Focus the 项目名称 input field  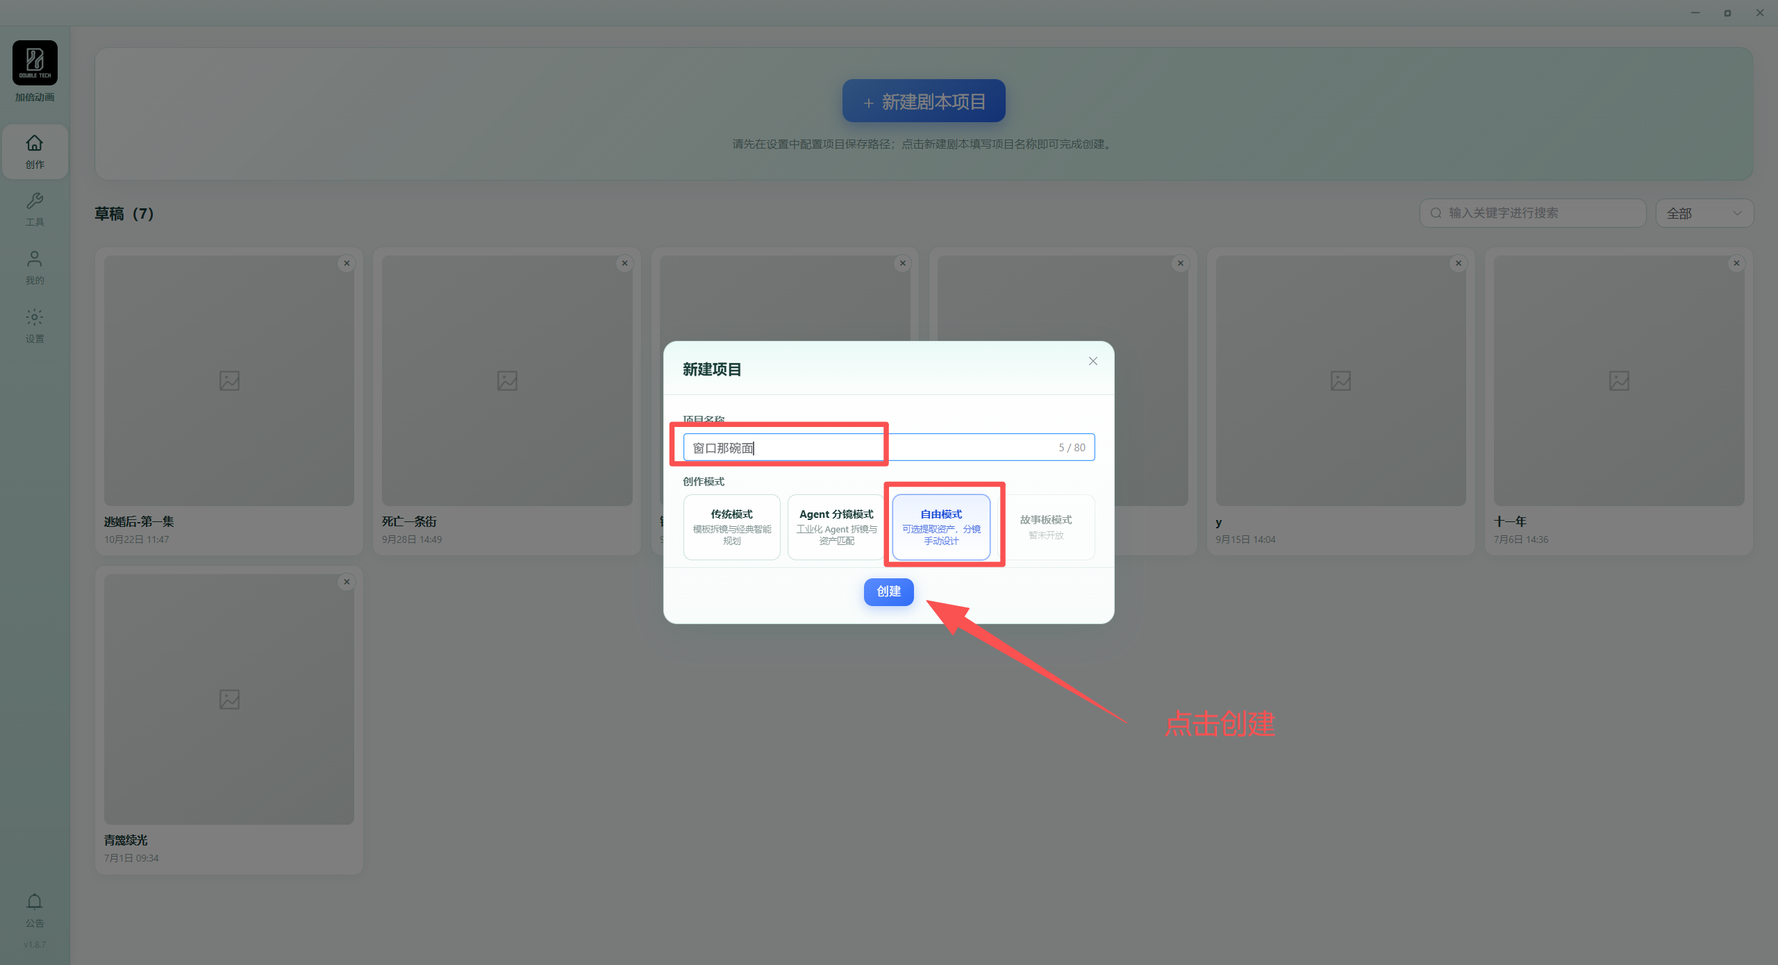pos(888,447)
